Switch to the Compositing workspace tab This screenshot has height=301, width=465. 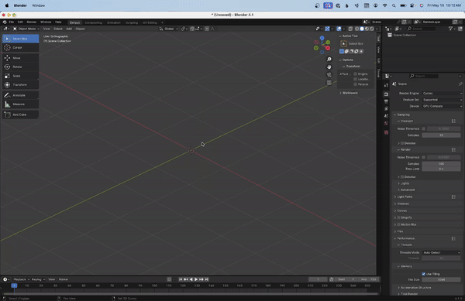pyautogui.click(x=94, y=22)
